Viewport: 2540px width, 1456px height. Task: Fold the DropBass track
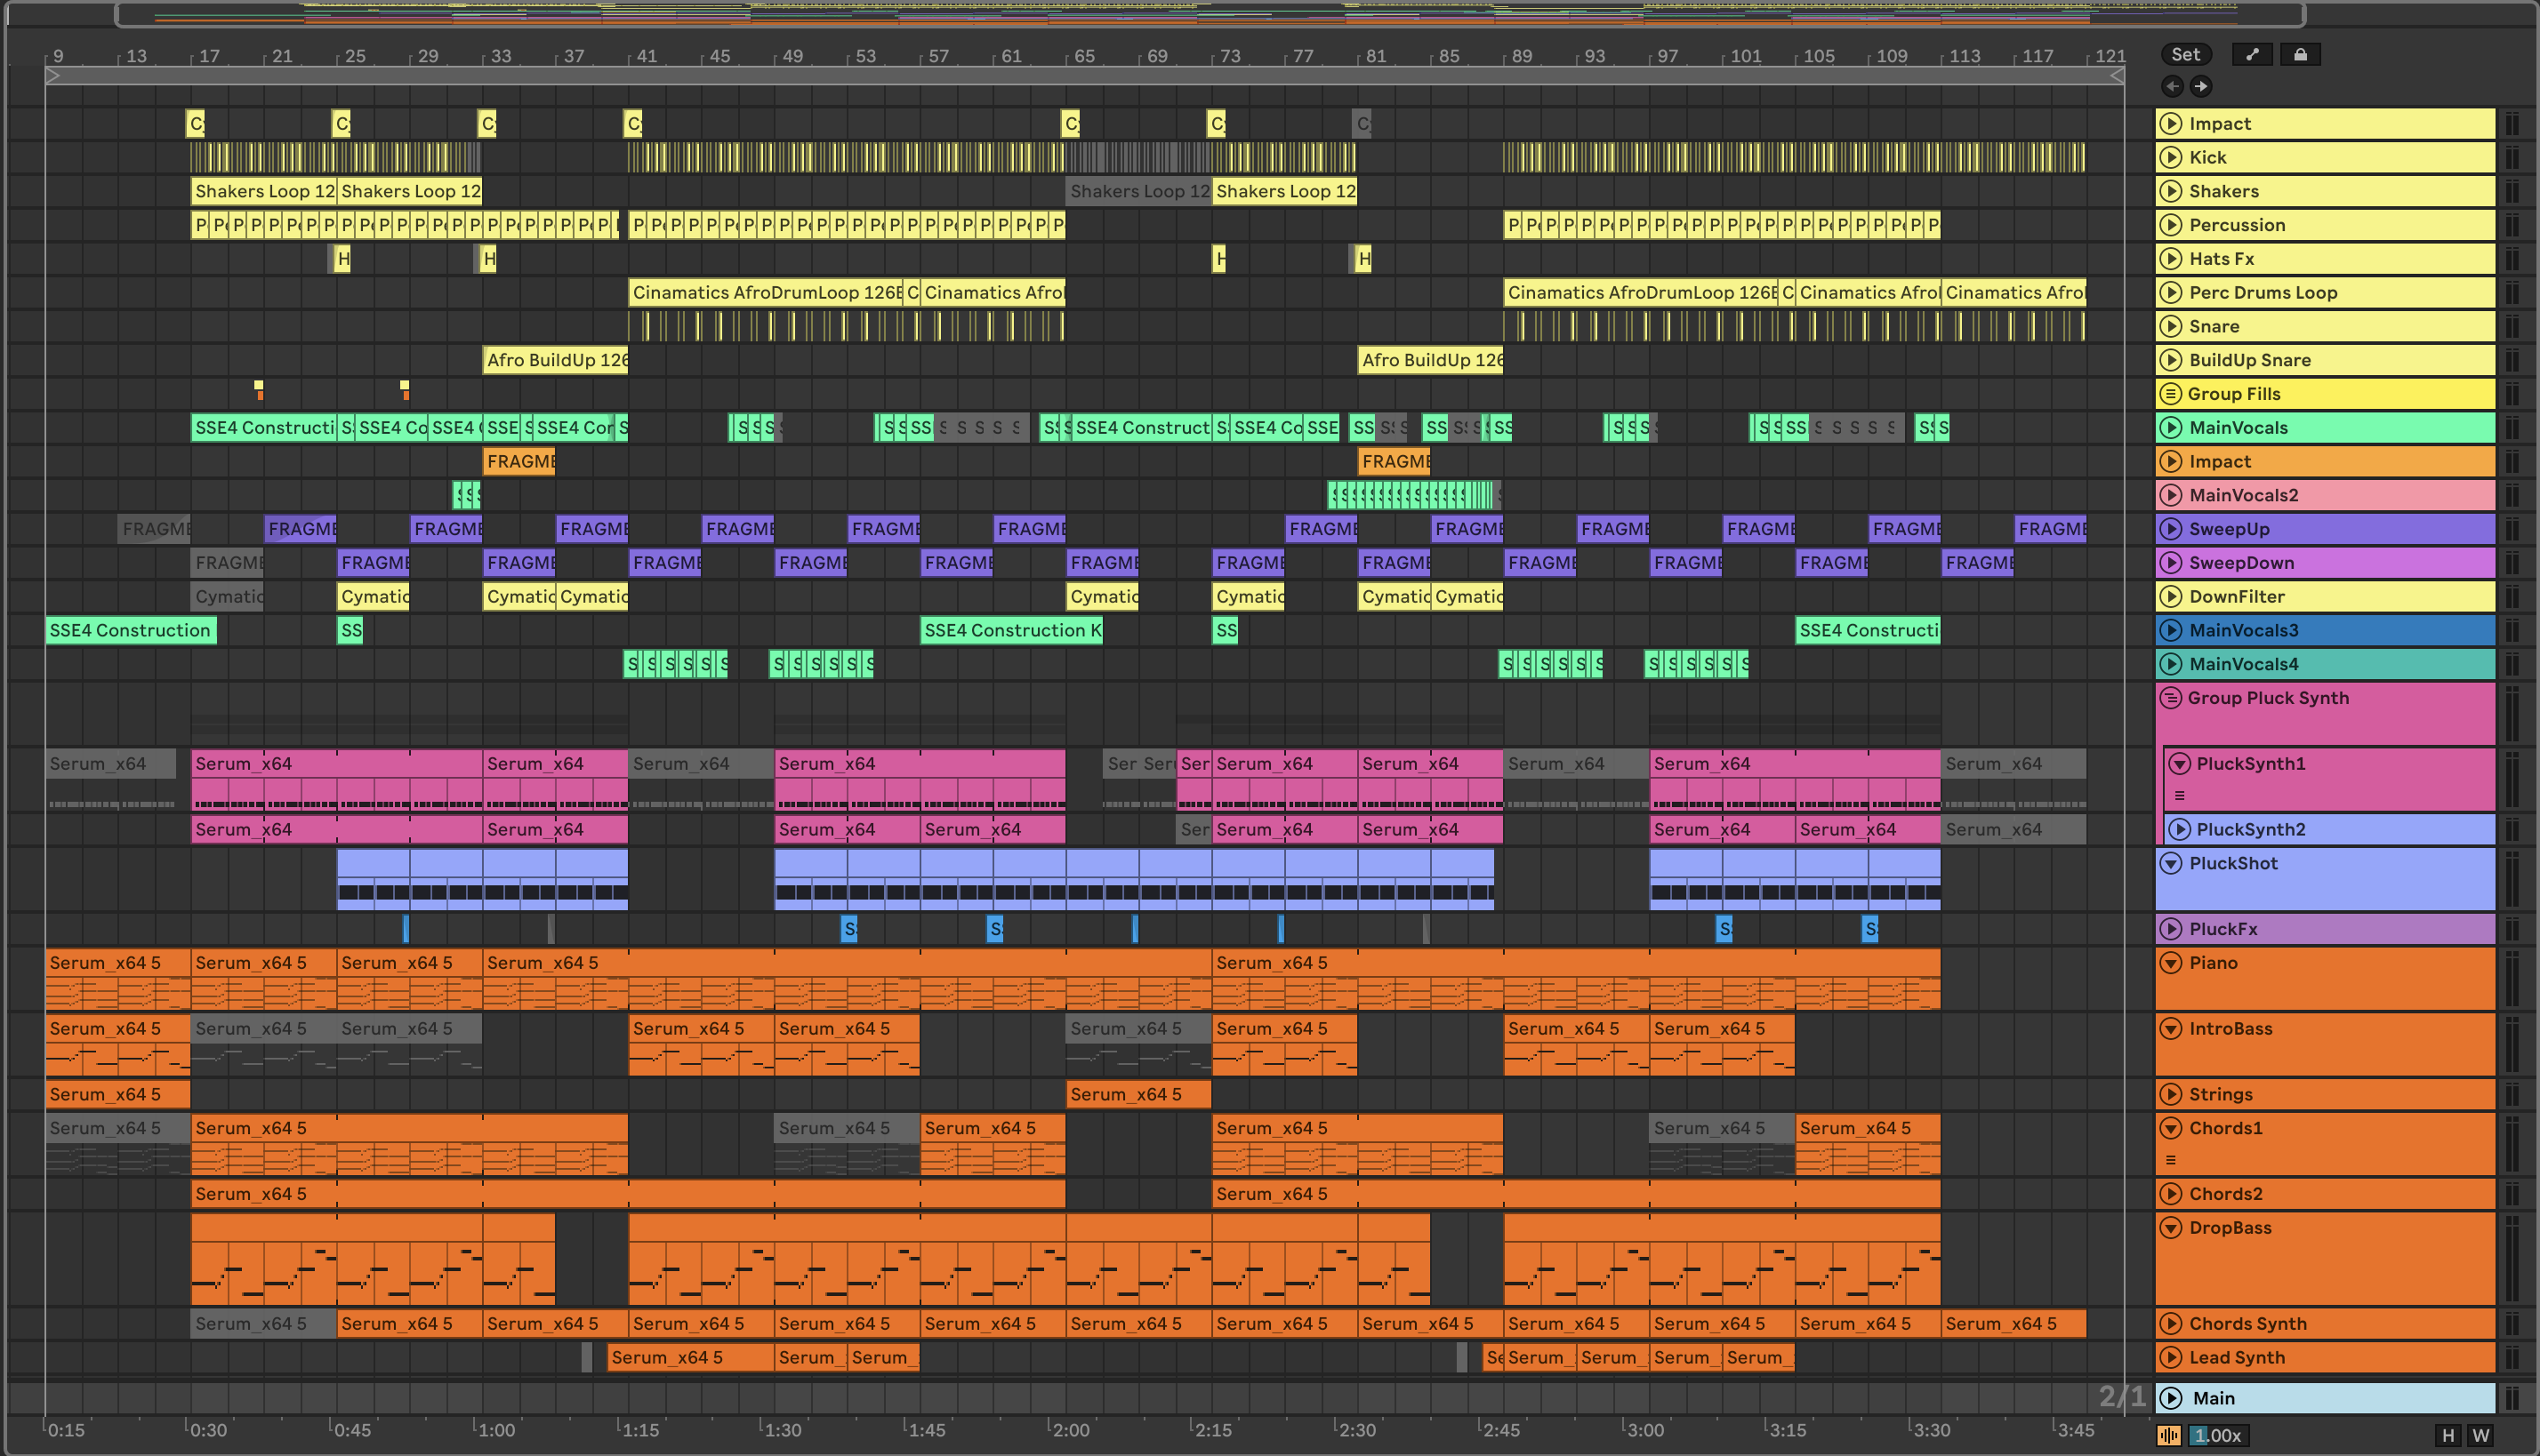2170,1228
